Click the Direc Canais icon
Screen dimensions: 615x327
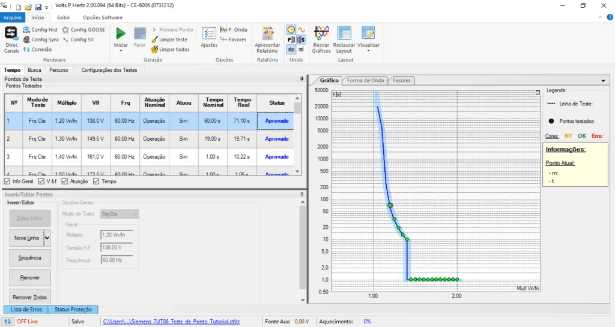pos(11,34)
